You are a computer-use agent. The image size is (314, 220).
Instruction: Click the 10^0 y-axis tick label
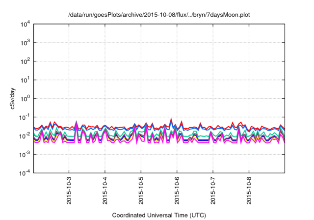coord(26,99)
